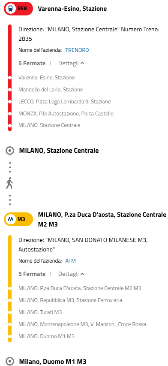
Task: Collapse Dettagli under the ATM metro section
Action: [x=71, y=274]
